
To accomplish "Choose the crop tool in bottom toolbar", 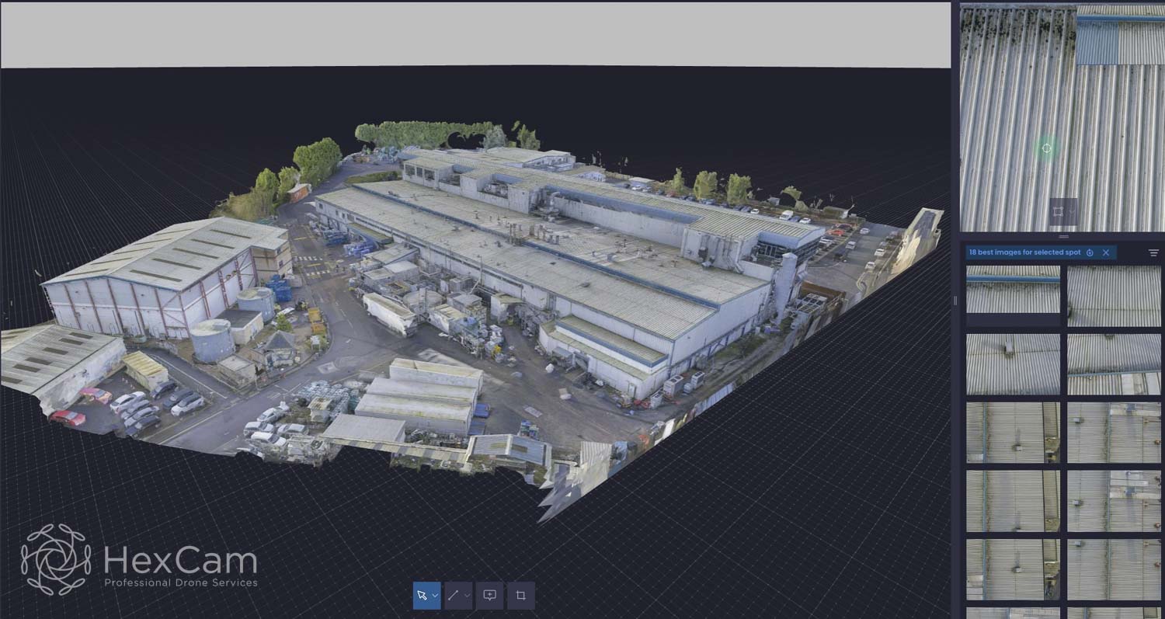I will pyautogui.click(x=521, y=596).
